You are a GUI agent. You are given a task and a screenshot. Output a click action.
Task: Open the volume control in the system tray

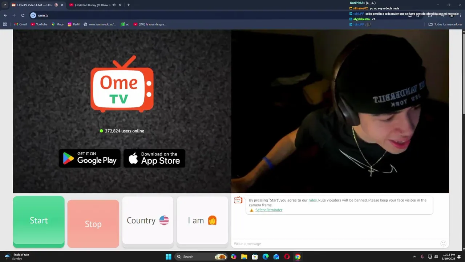(436, 257)
